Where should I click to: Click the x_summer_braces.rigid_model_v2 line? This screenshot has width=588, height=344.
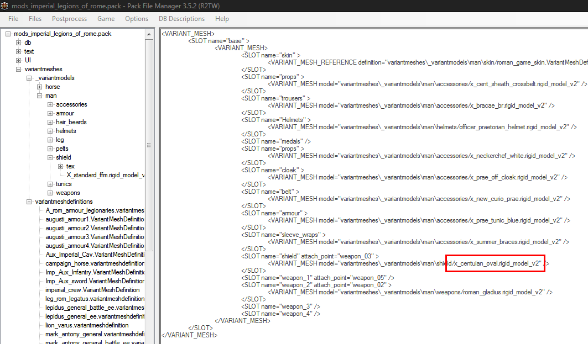[419, 242]
